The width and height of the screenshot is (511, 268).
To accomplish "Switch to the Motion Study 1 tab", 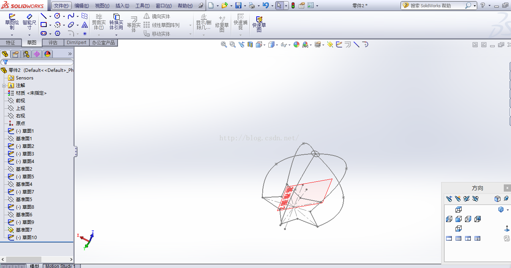I will [60, 266].
